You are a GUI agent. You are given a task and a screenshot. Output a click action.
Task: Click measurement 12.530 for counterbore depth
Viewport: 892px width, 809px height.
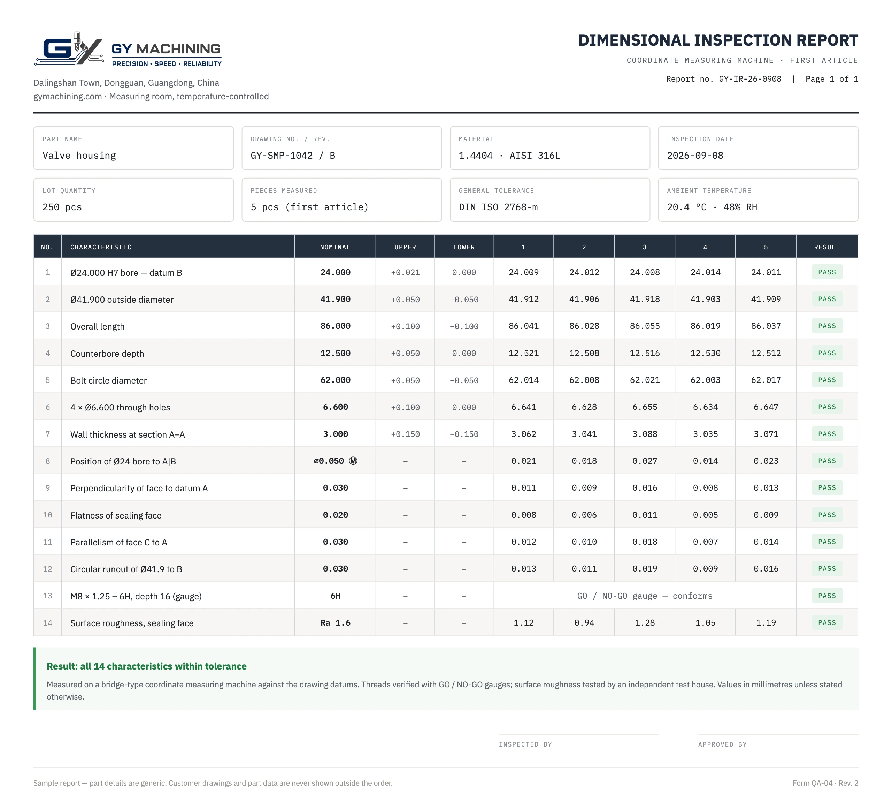coord(705,353)
